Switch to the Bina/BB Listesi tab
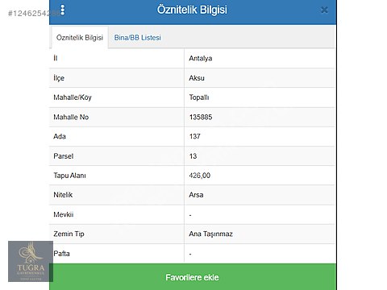This screenshot has width=387, height=290. 138,38
